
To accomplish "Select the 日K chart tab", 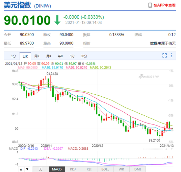I will point(25,56).
